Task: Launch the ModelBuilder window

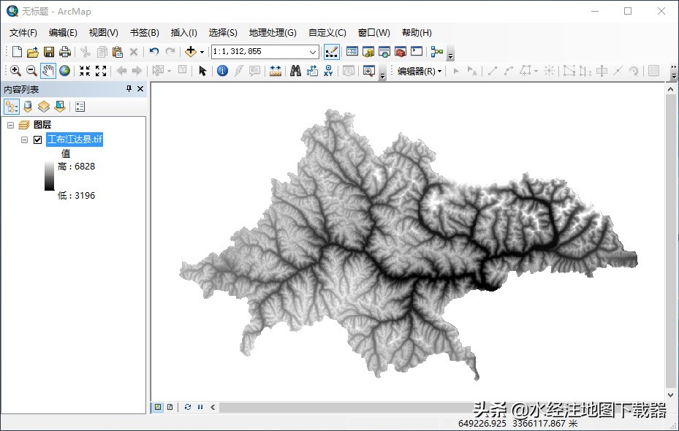Action: click(436, 52)
